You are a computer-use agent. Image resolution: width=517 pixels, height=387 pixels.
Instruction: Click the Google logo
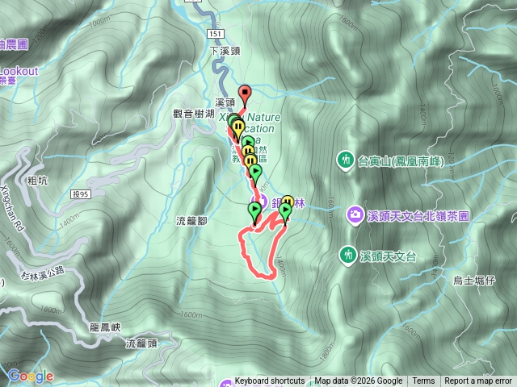point(31,377)
